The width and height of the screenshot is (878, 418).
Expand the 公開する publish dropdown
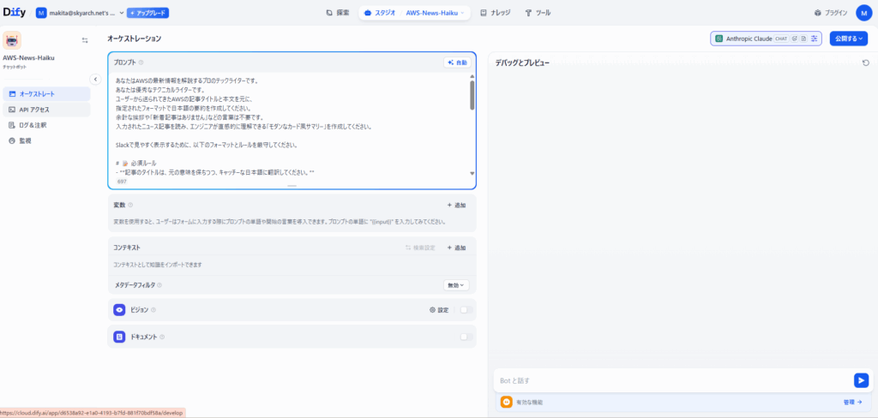[848, 39]
